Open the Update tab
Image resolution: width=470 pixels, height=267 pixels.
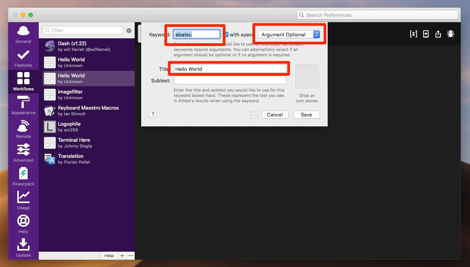(x=23, y=248)
